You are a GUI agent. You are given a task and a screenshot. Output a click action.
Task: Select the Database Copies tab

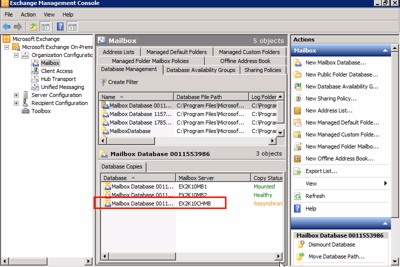122,166
